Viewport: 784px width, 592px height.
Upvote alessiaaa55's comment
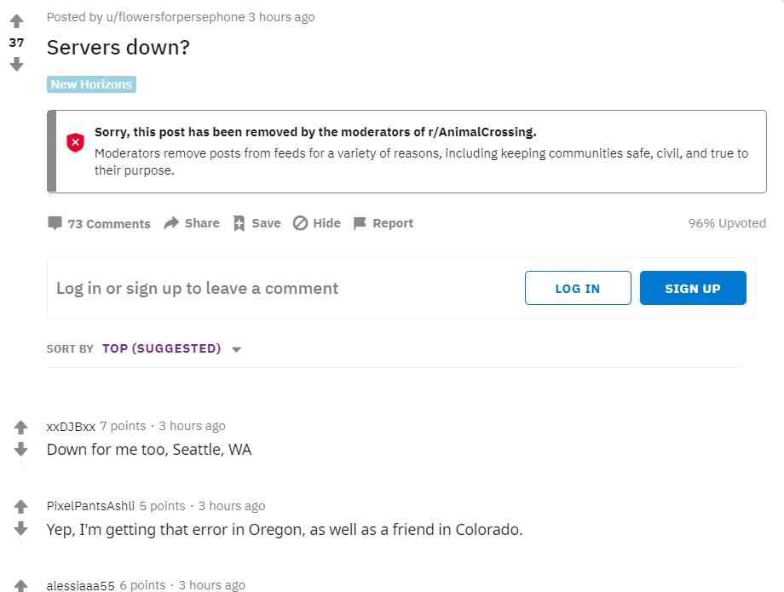pos(20,585)
